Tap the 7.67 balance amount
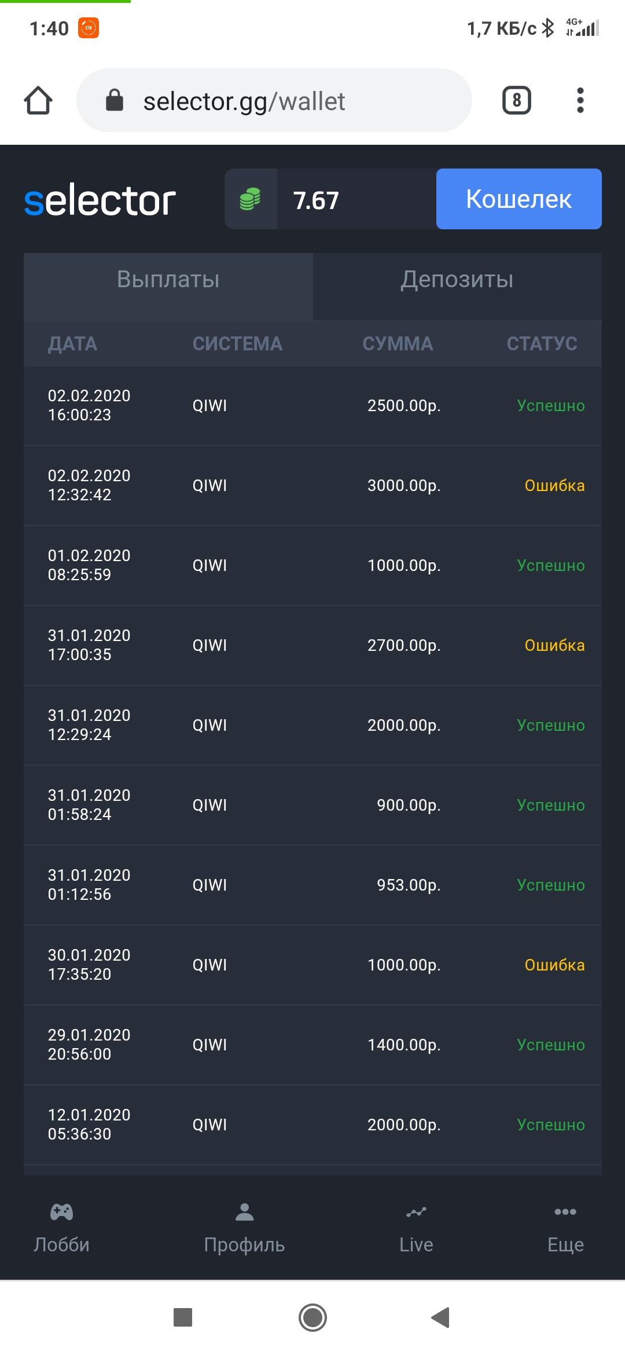 pos(317,200)
